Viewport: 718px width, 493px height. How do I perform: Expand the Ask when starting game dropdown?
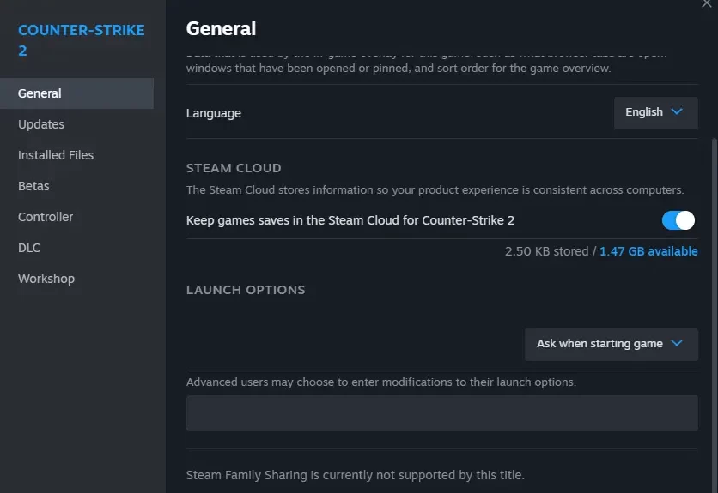point(612,344)
